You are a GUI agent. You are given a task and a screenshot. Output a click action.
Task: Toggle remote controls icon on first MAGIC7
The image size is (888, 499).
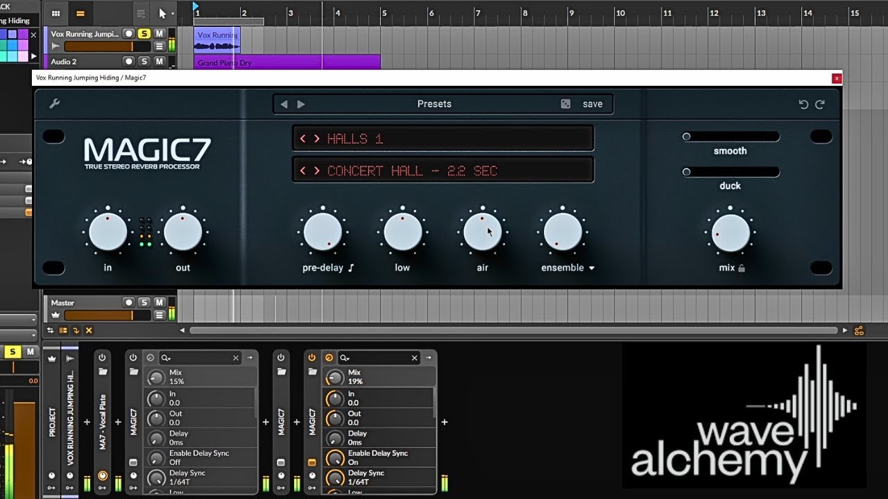point(151,358)
